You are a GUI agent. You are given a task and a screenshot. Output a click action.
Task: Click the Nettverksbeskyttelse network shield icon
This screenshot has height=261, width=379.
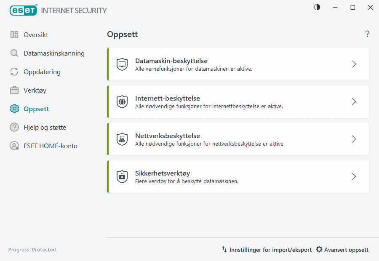122,139
